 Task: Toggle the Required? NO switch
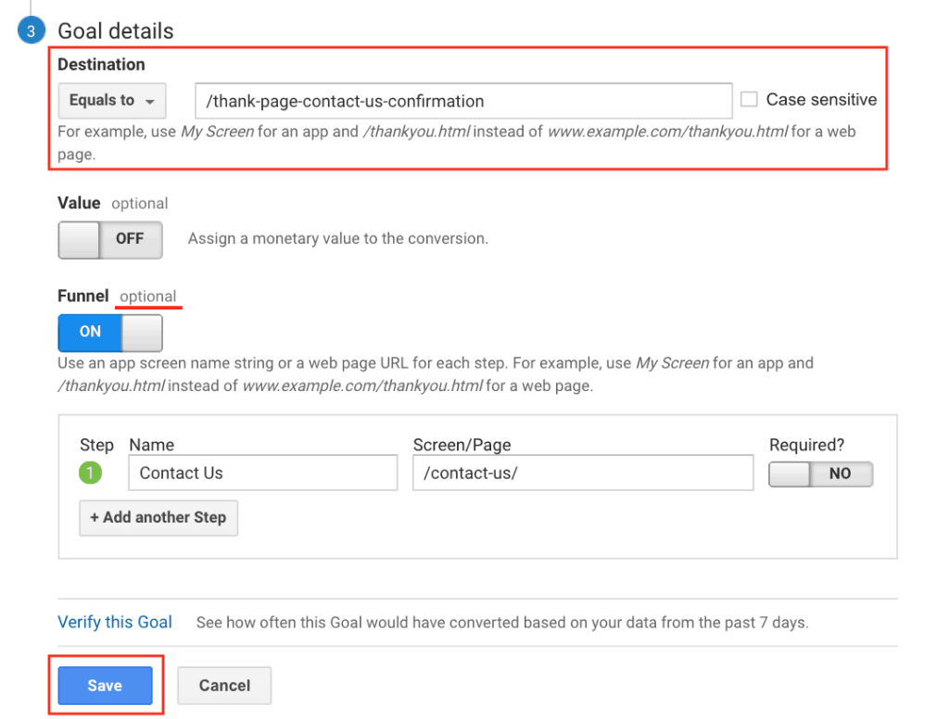click(821, 473)
